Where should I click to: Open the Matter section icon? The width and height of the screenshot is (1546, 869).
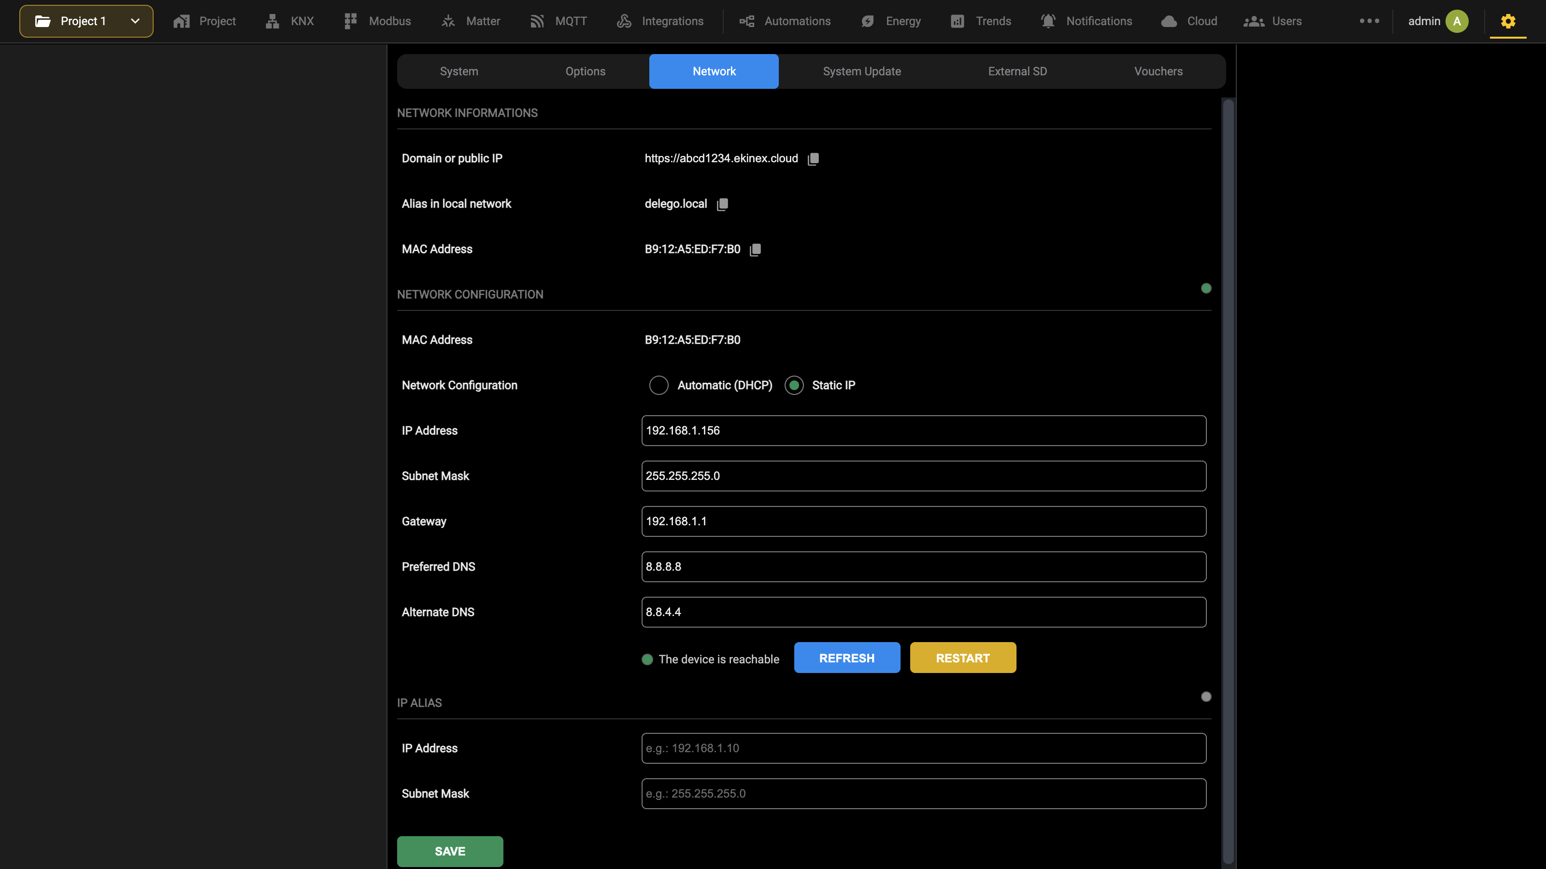(448, 22)
